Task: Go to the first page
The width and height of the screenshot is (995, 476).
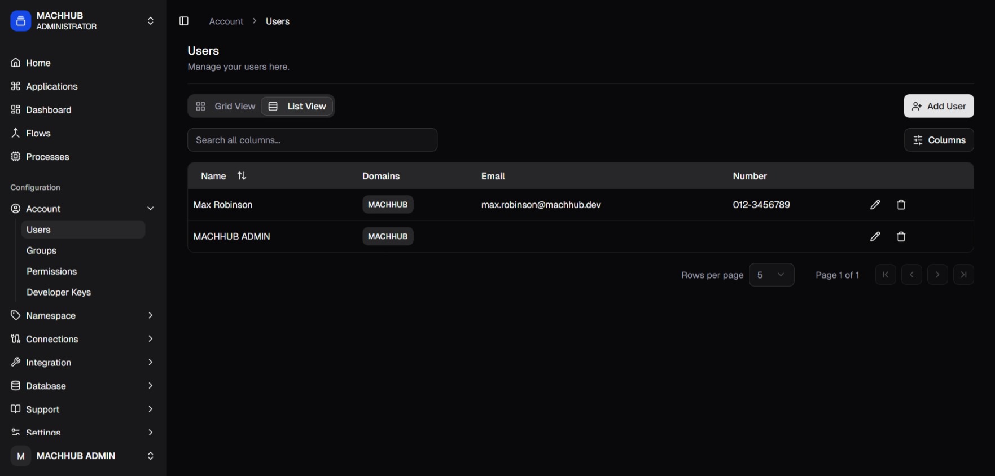Action: [886, 275]
